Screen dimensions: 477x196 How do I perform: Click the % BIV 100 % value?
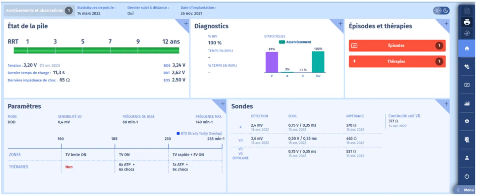pos(215,43)
